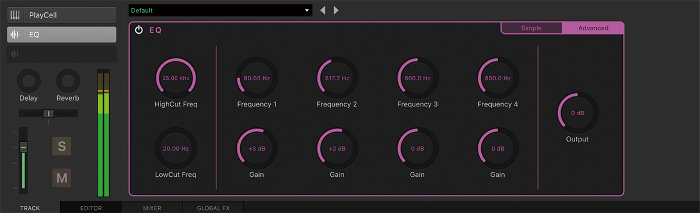Click the Frequency 1 knob
Viewport: 700px width, 213px height.
click(257, 77)
